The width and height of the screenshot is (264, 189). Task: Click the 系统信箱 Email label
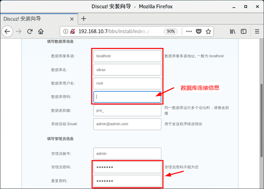pyautogui.click(x=64, y=124)
